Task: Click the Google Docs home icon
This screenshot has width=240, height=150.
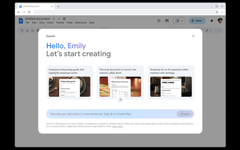Action: pos(21,21)
